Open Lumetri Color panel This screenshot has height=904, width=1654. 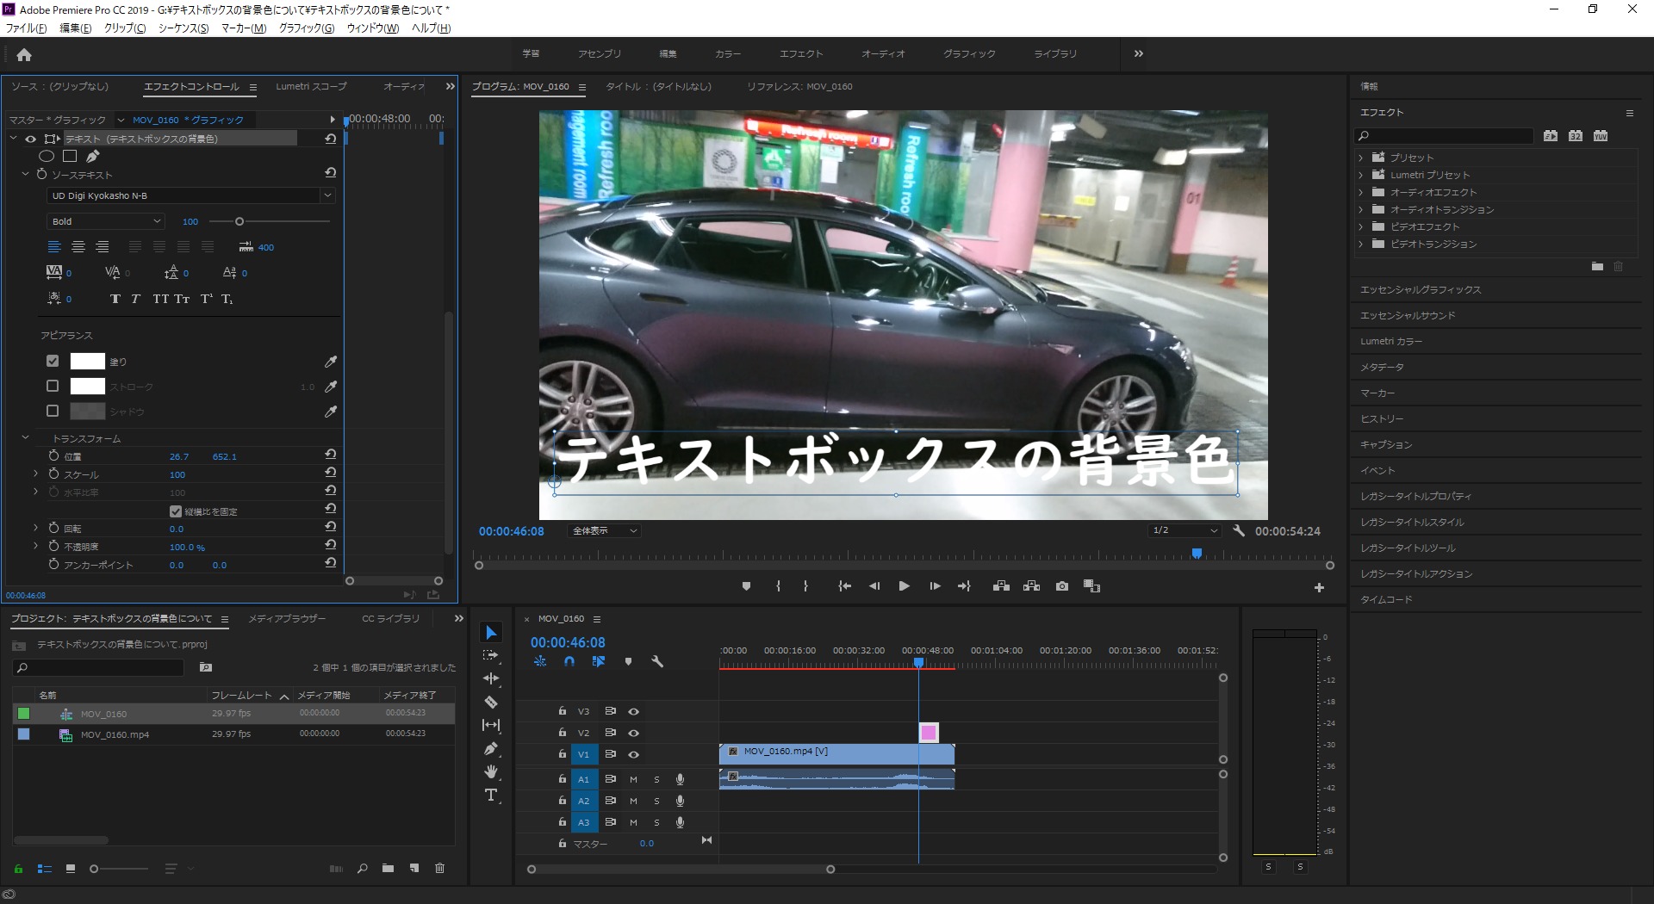(1391, 341)
